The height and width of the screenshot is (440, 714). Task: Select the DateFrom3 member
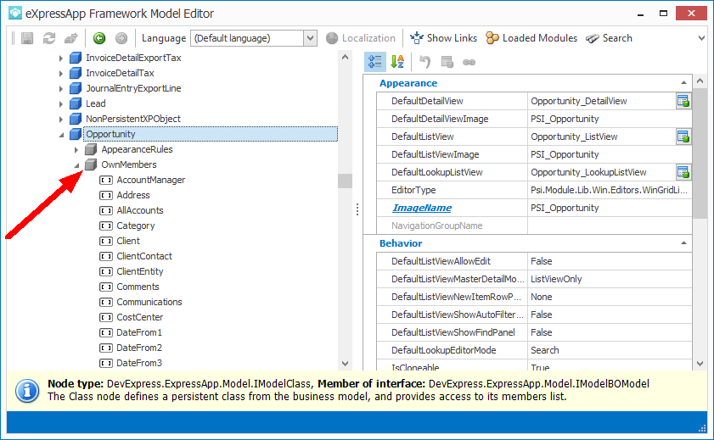click(x=139, y=363)
